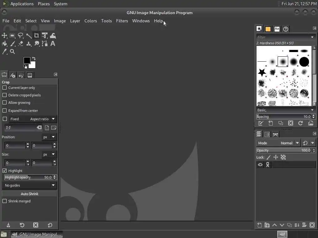Select the Move tool
The image size is (318, 238).
tap(4, 36)
